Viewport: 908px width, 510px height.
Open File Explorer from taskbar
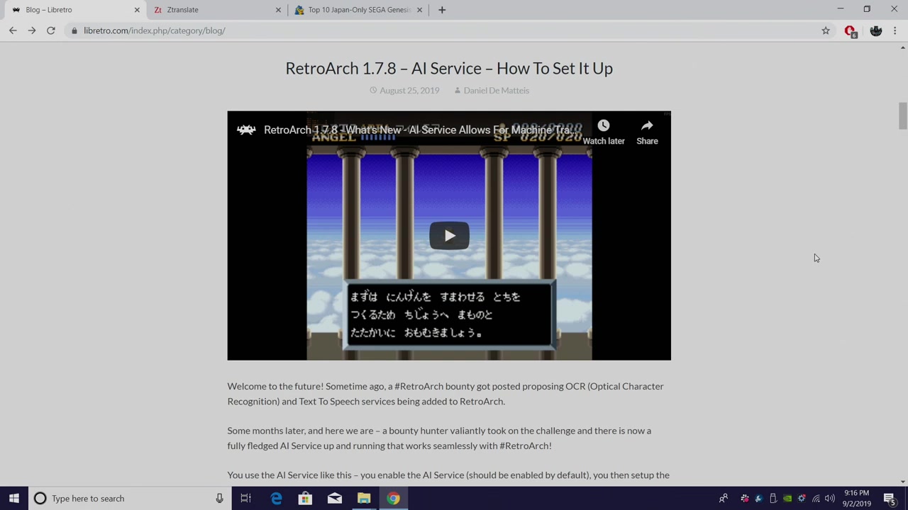(x=364, y=499)
